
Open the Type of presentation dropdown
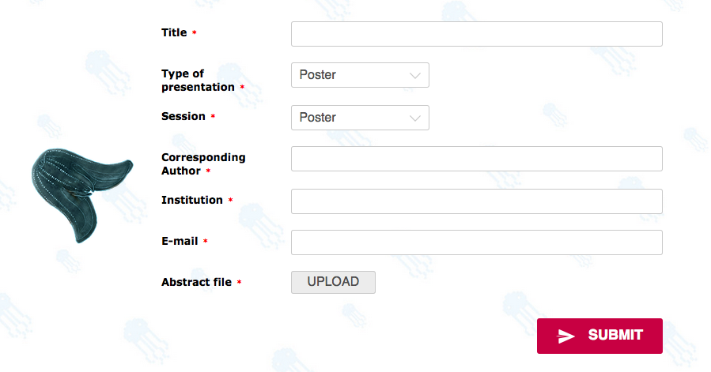coord(360,75)
